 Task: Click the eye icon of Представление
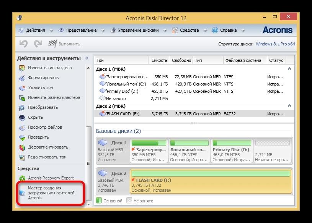click(x=61, y=30)
